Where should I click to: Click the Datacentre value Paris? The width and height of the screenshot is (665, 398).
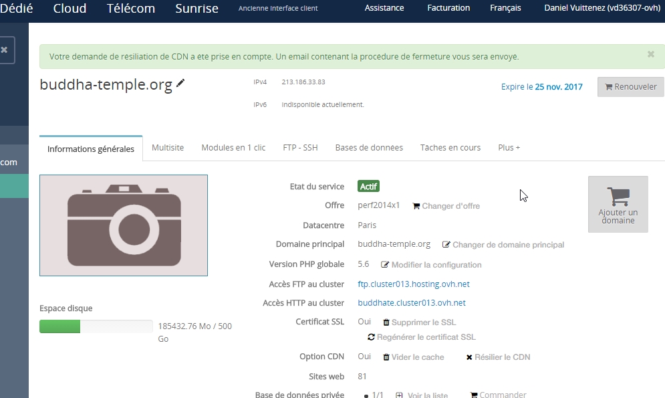point(367,225)
